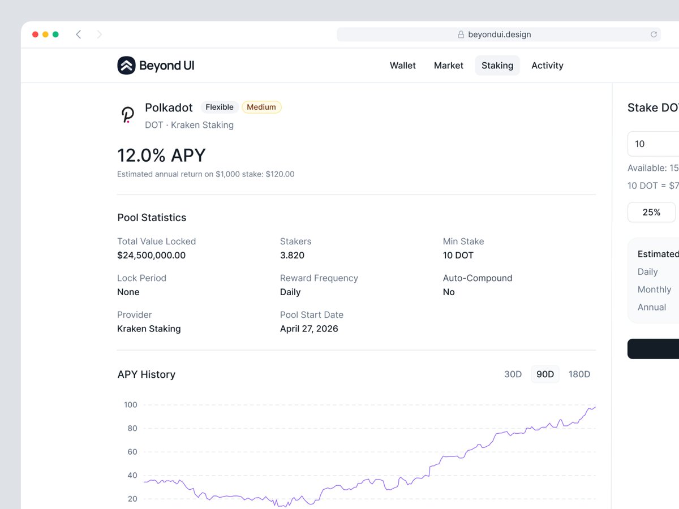
Task: Click the Provider value Kraken Staking
Action: [x=149, y=329]
